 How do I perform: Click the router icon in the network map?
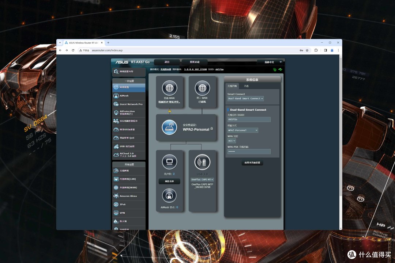pos(169,127)
